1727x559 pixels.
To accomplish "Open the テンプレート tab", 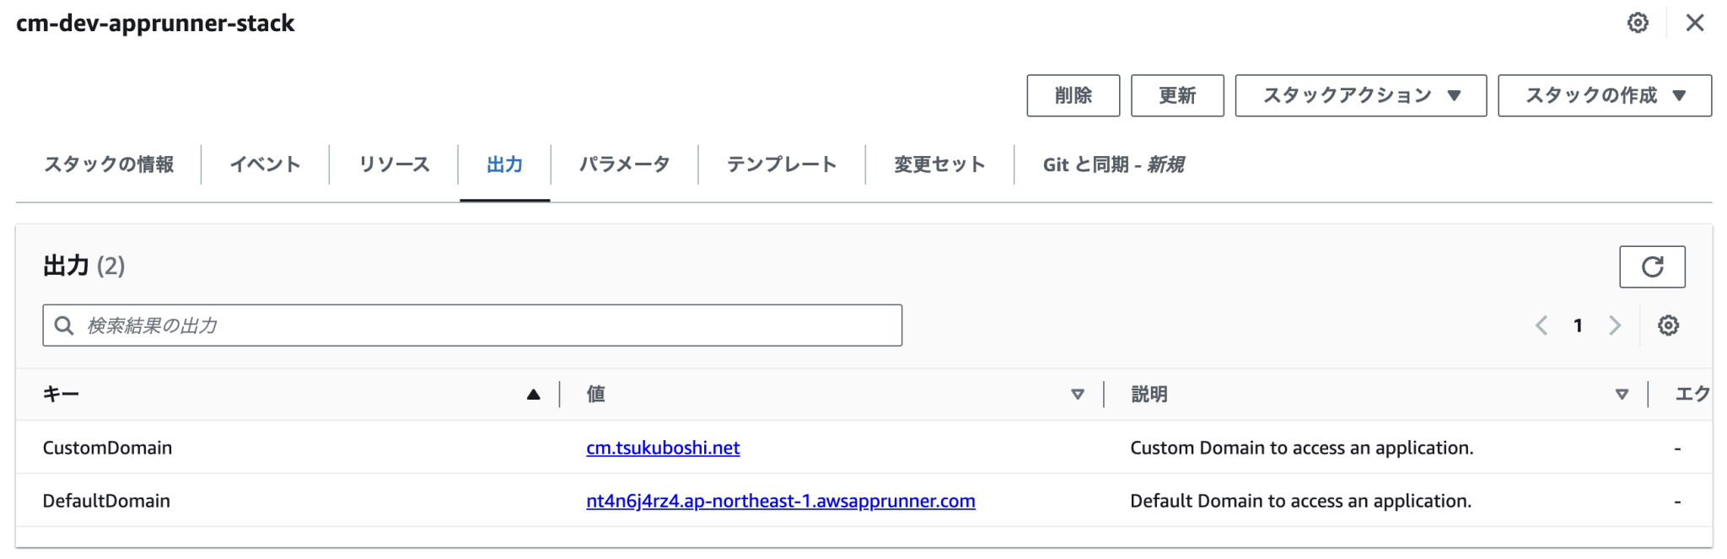I will [780, 164].
